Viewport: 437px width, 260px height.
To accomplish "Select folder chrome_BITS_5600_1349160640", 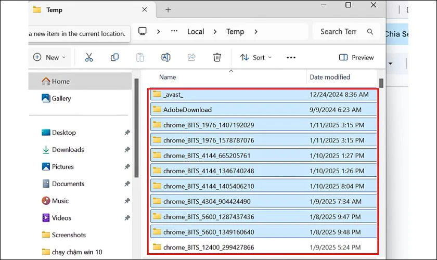I will 264,232.
